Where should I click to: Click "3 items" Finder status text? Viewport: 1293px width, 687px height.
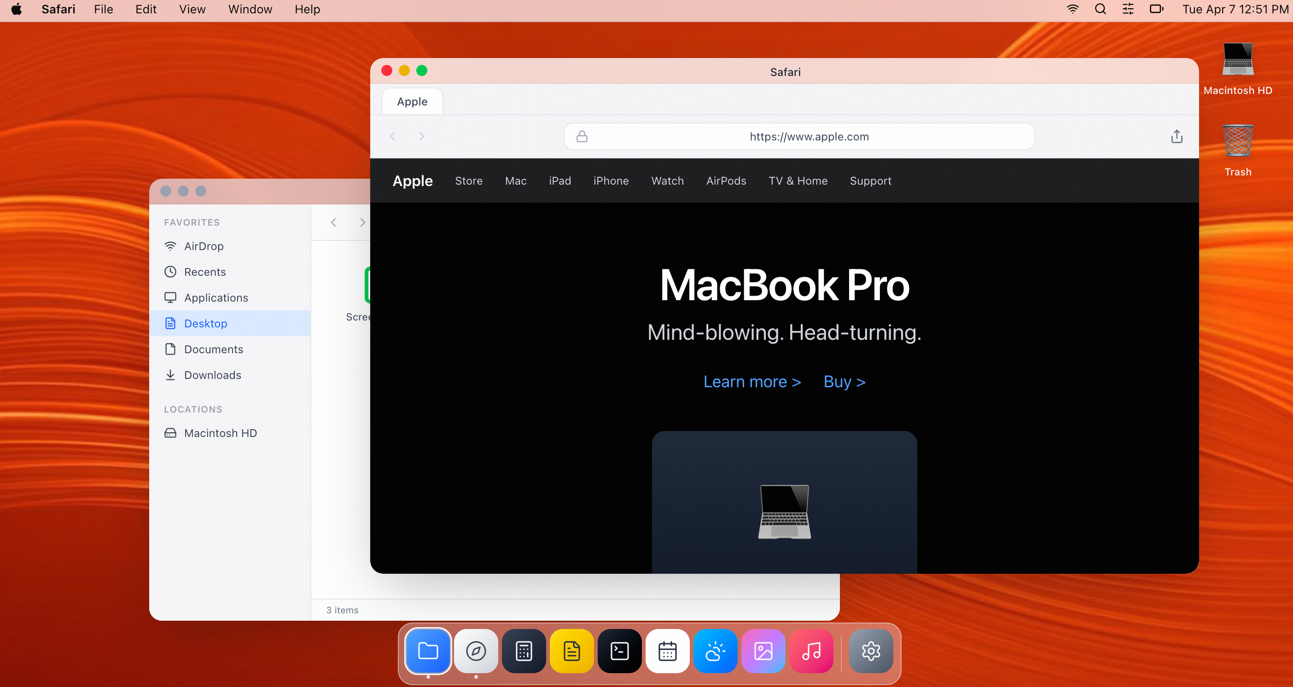click(342, 610)
